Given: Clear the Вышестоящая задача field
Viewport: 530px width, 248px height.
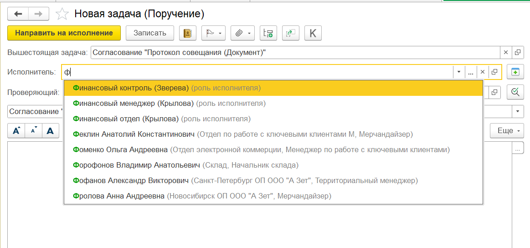Looking at the screenshot, I should [505, 52].
